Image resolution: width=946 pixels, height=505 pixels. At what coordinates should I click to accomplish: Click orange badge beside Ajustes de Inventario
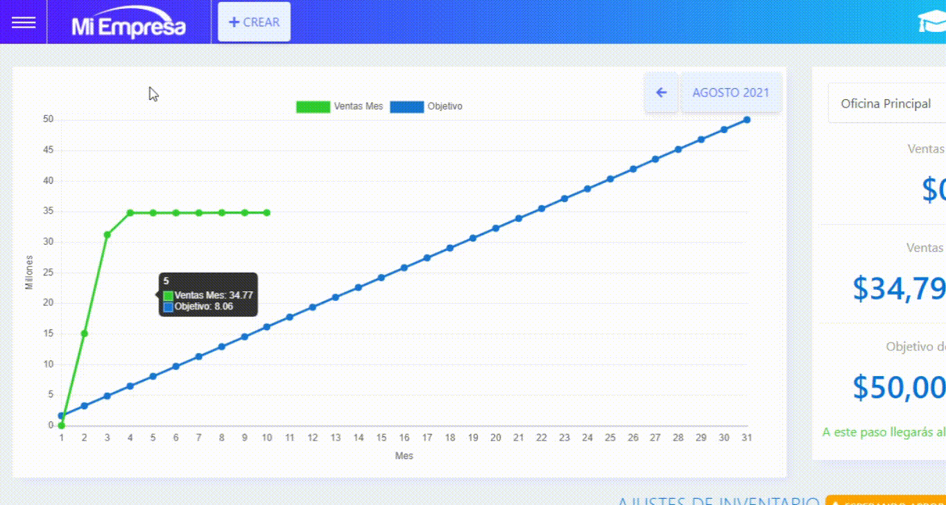click(886, 501)
